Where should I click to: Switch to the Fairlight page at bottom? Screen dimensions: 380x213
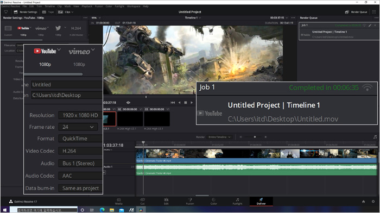coord(238,202)
